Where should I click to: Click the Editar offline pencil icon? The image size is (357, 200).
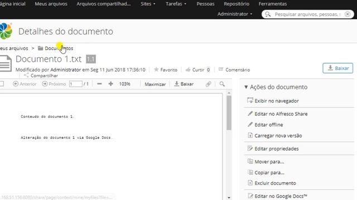(x=250, y=124)
